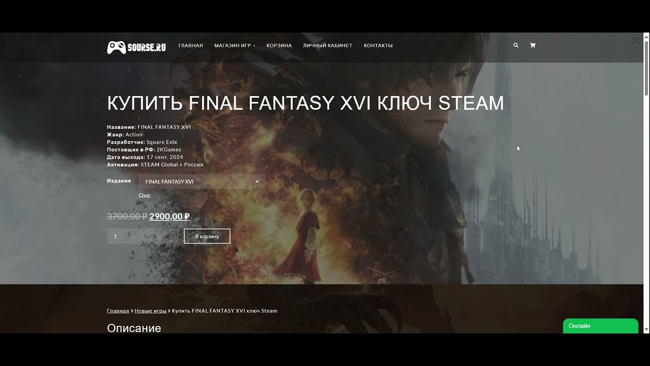Click the Название: FINAL FANTASY XVI line
The width and height of the screenshot is (650, 366).
click(x=149, y=127)
